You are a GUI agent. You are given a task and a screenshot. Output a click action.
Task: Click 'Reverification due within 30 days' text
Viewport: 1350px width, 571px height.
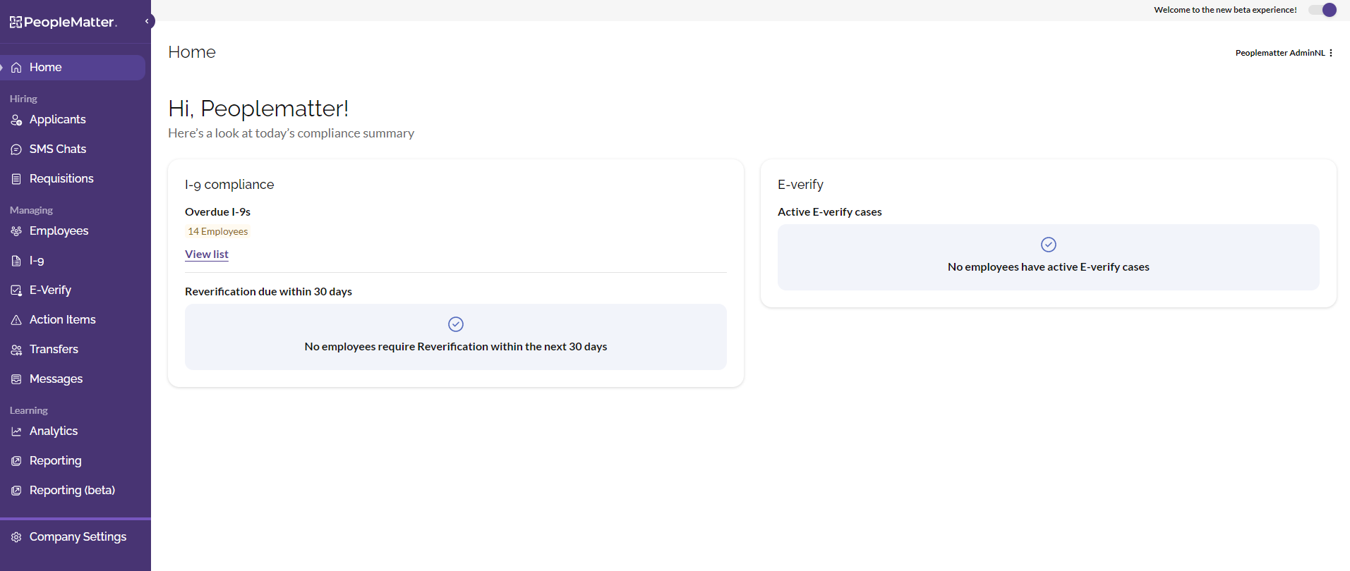click(x=268, y=292)
